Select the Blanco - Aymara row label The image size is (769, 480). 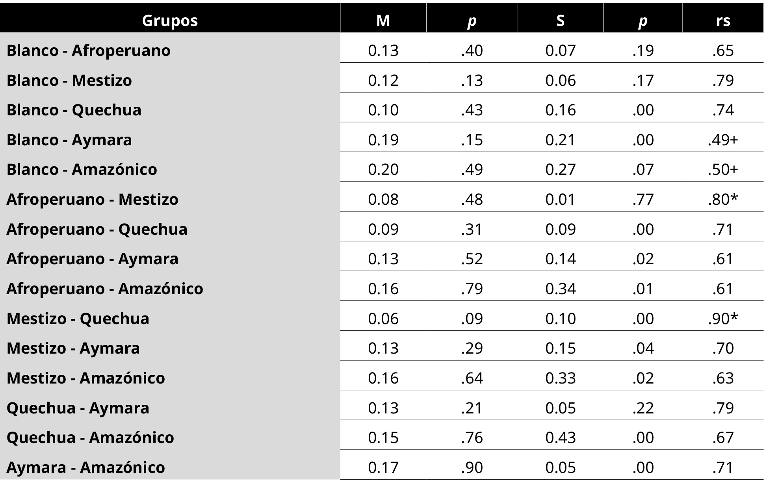click(69, 140)
